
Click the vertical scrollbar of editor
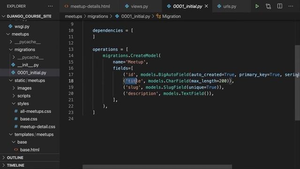(x=297, y=83)
